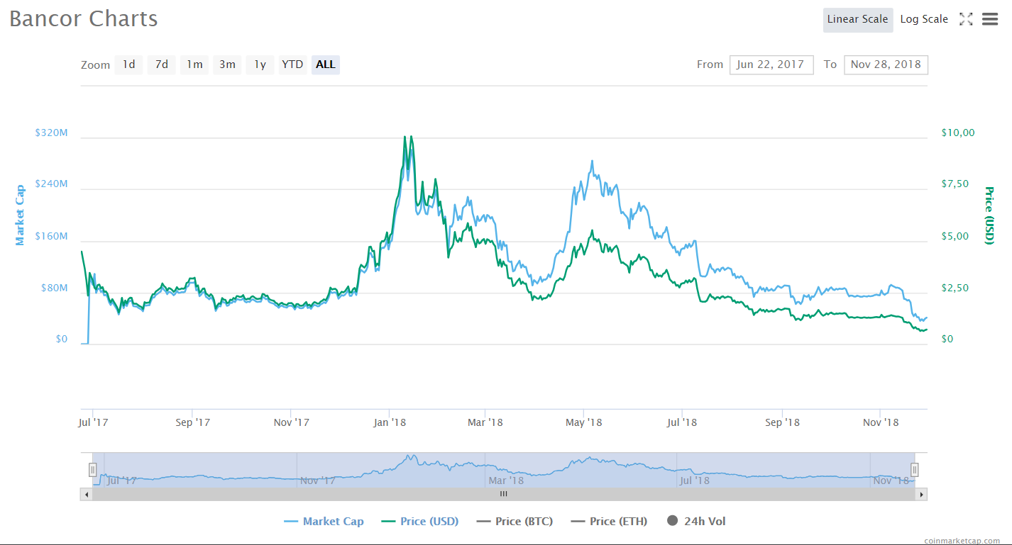Show Price (ETH) series in legend
Screen dimensions: 1012x545
[609, 522]
